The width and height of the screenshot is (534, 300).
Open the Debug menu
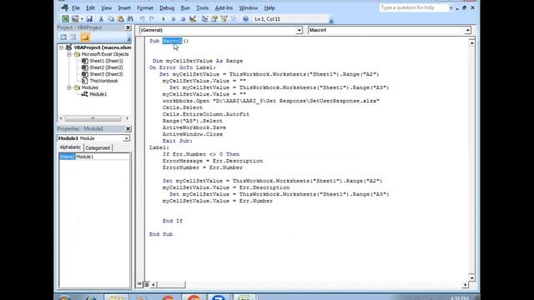(167, 7)
